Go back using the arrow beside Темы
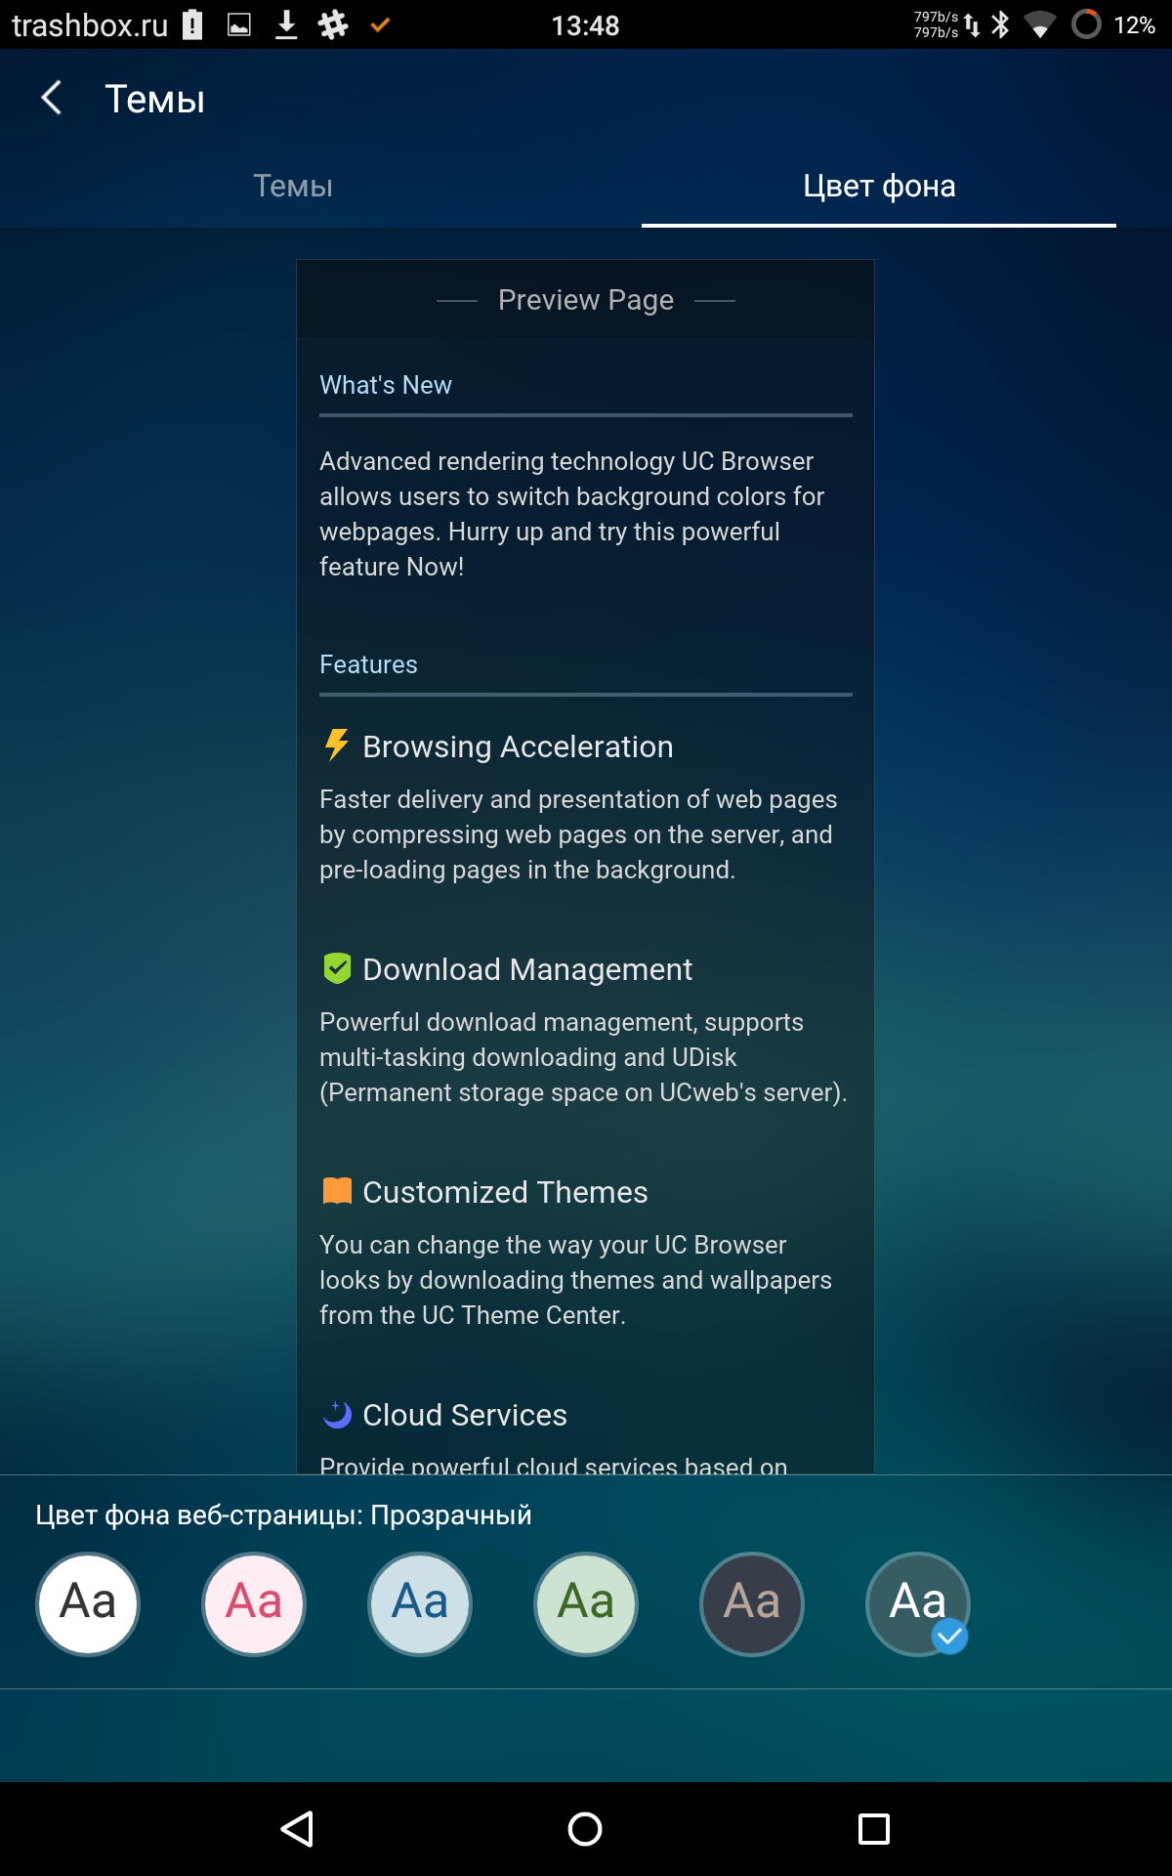This screenshot has width=1172, height=1876. pos(52,99)
